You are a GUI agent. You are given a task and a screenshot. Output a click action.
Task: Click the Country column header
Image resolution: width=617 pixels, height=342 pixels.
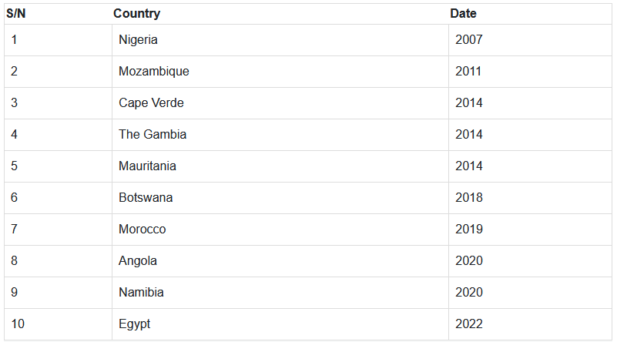tap(137, 14)
